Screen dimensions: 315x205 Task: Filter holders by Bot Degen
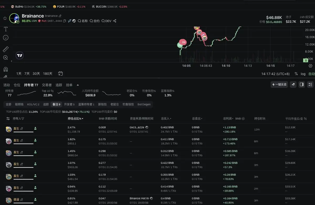point(144,104)
